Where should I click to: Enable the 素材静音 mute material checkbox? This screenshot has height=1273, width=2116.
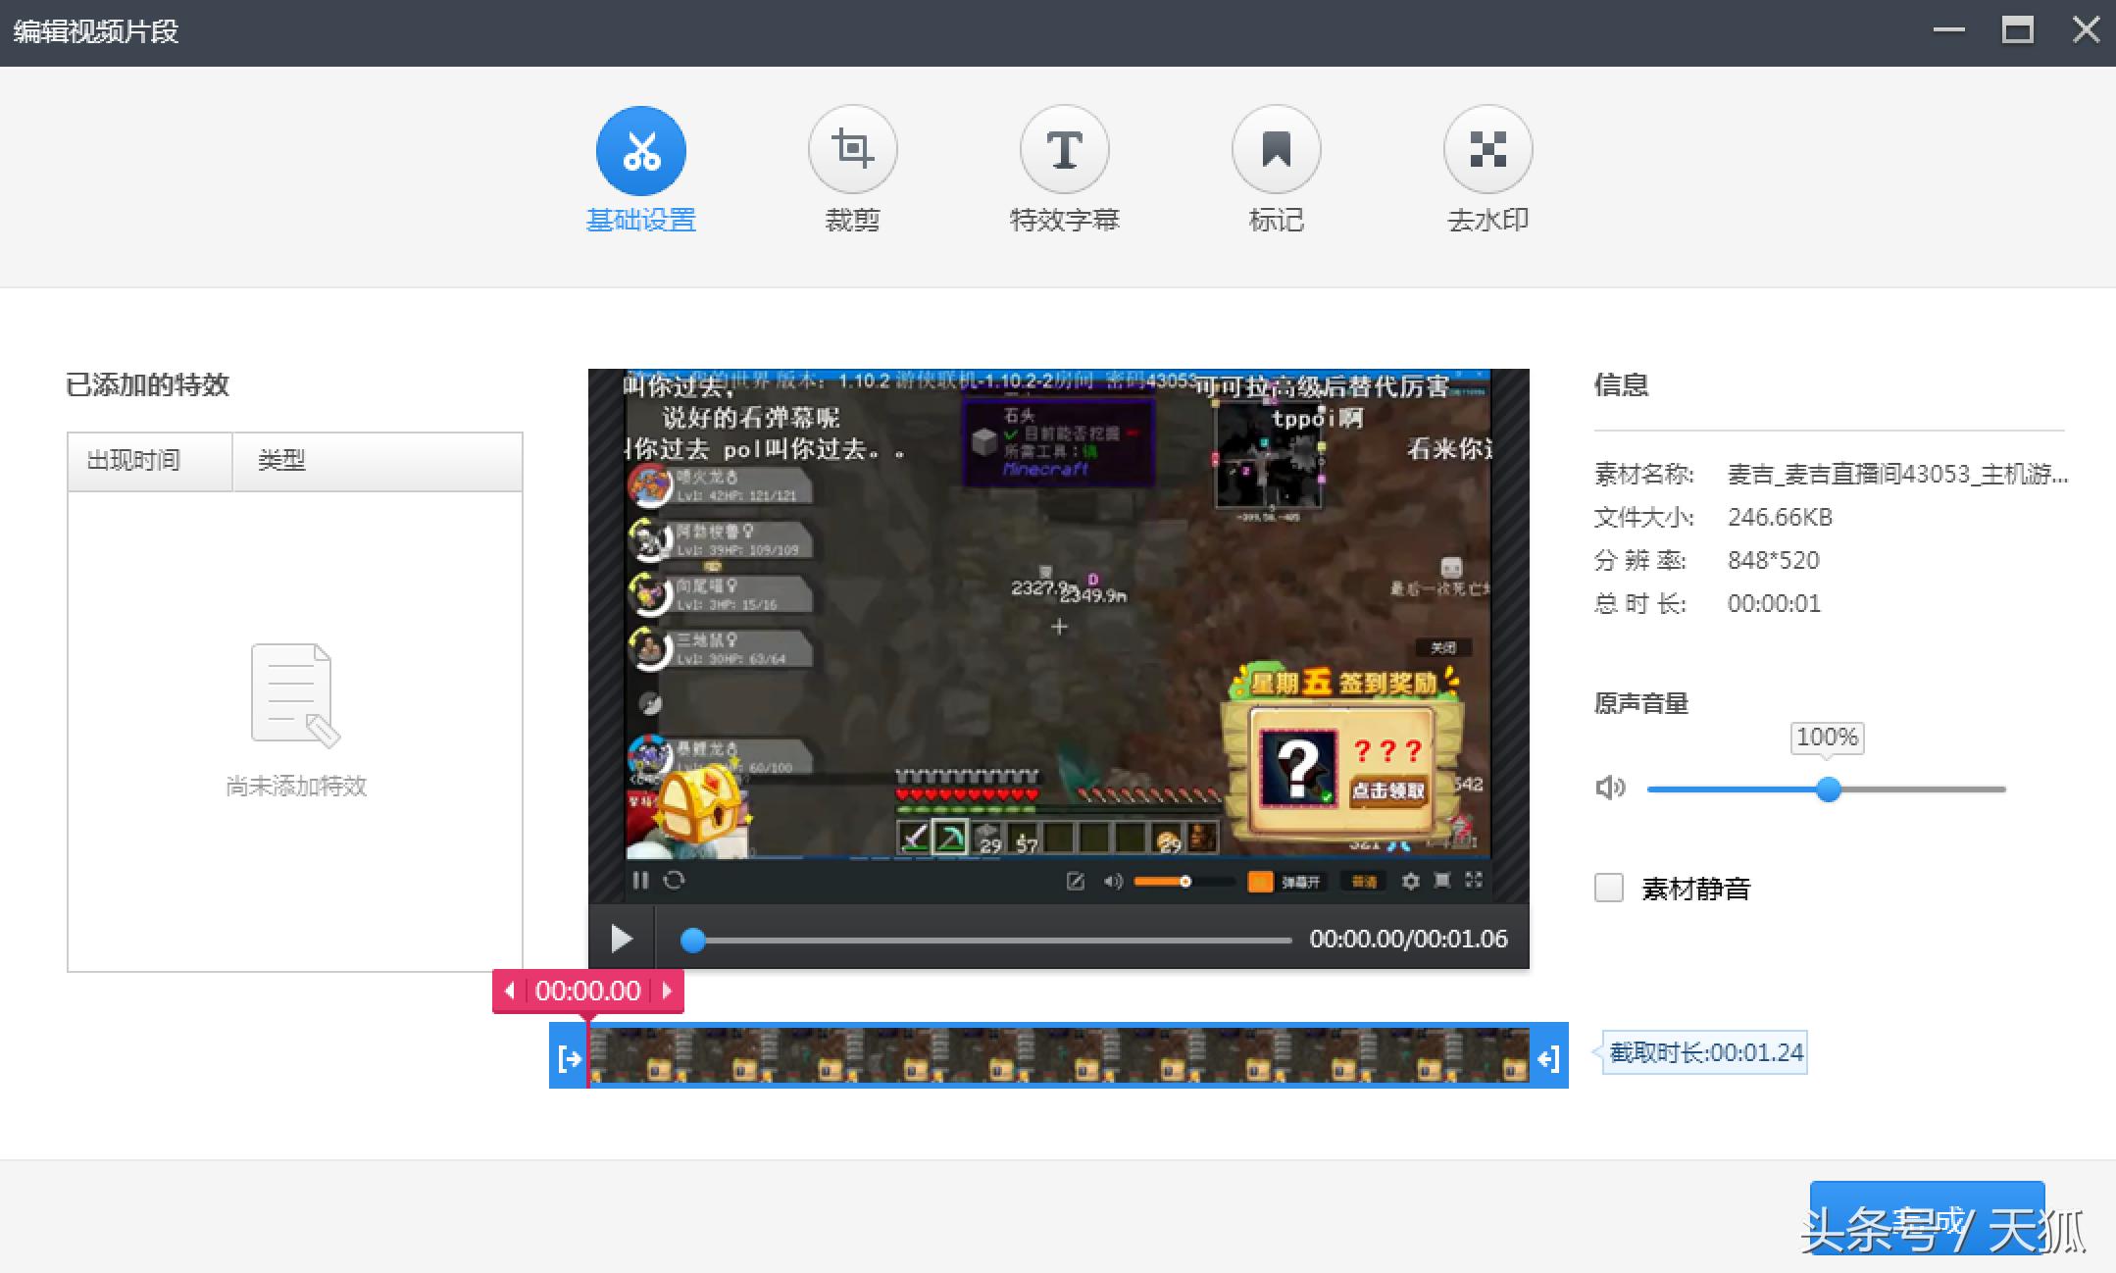pyautogui.click(x=1609, y=888)
